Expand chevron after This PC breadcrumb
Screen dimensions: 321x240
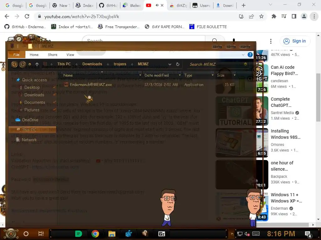[76, 64]
